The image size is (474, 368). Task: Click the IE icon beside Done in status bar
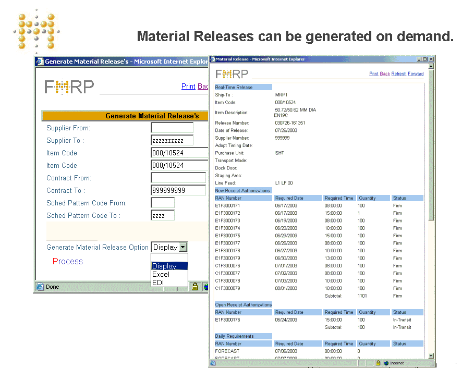coord(40,286)
